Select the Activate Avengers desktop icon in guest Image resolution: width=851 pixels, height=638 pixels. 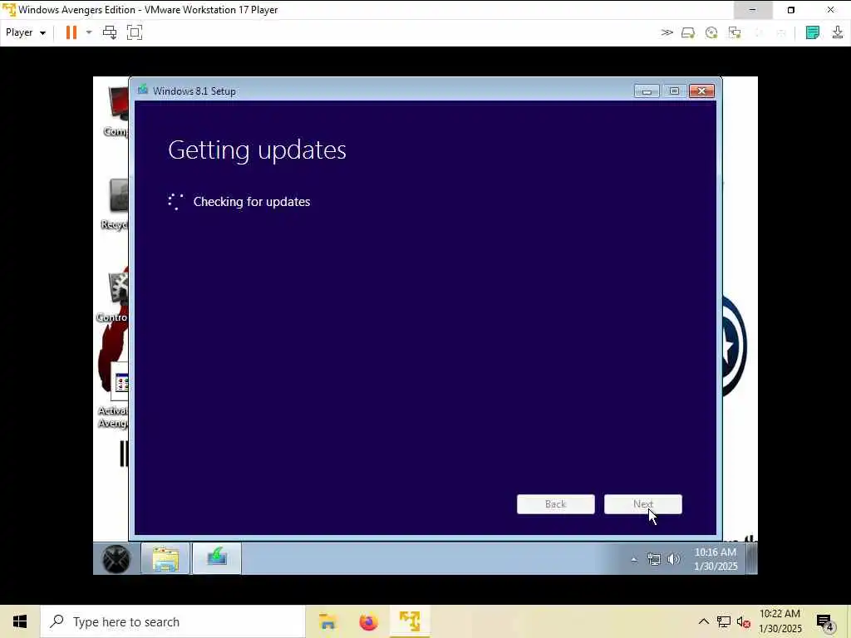[x=113, y=396]
